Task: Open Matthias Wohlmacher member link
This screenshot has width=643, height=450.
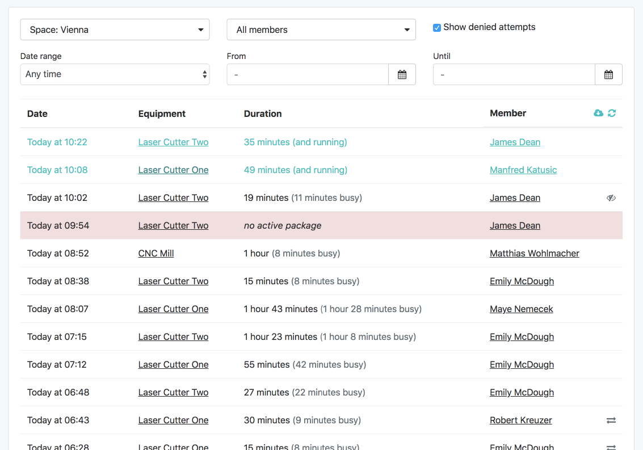Action: [x=535, y=254]
